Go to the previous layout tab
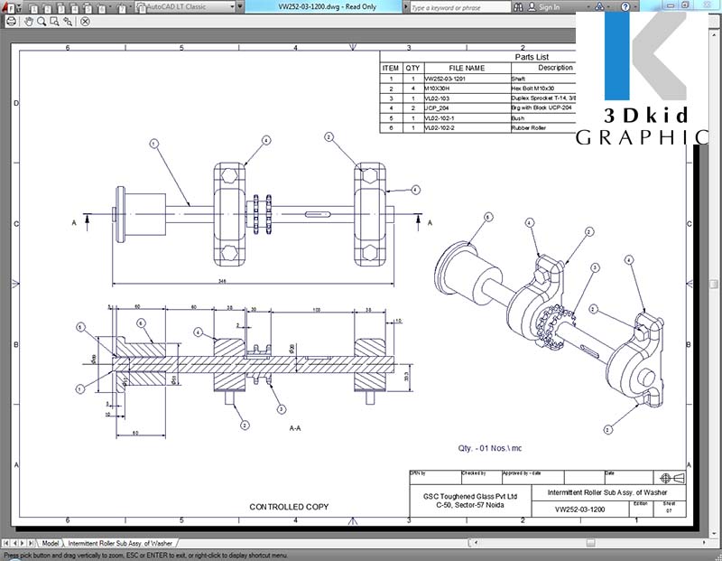Viewport: 722px width, 561px height. click(x=14, y=543)
